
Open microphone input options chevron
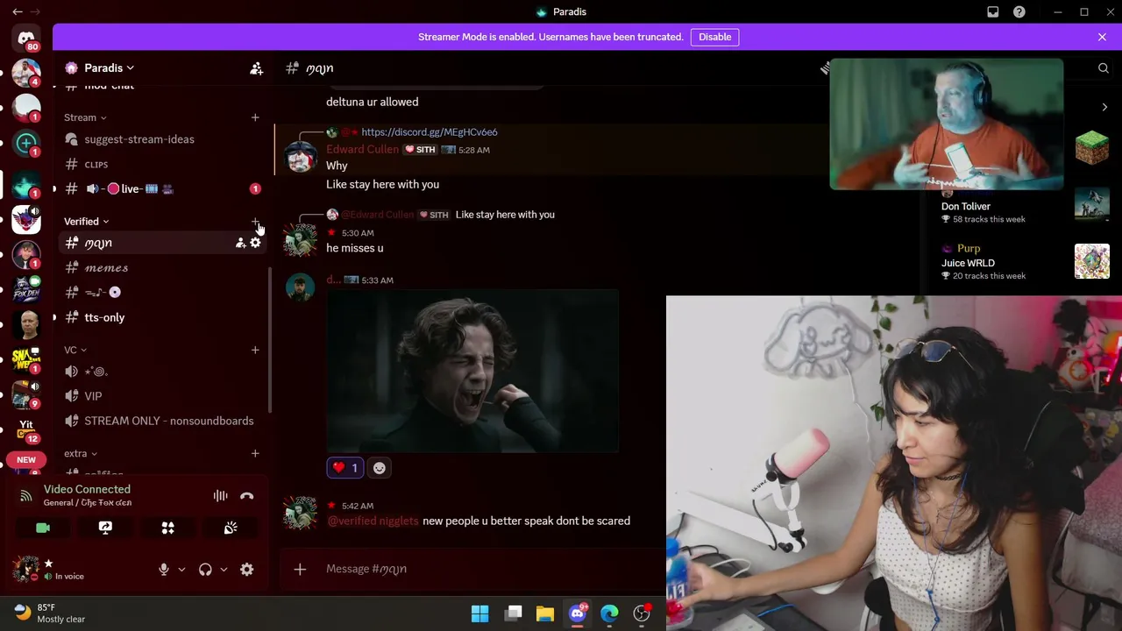click(181, 570)
